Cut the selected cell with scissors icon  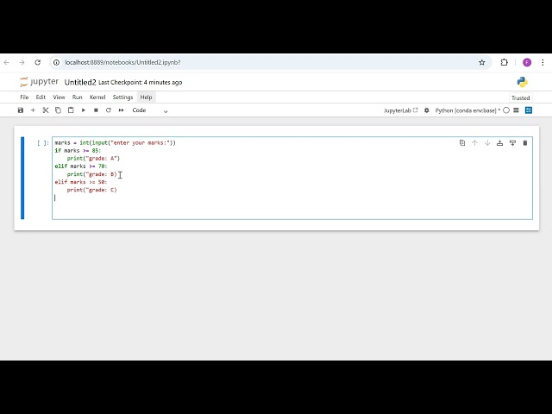coord(46,110)
